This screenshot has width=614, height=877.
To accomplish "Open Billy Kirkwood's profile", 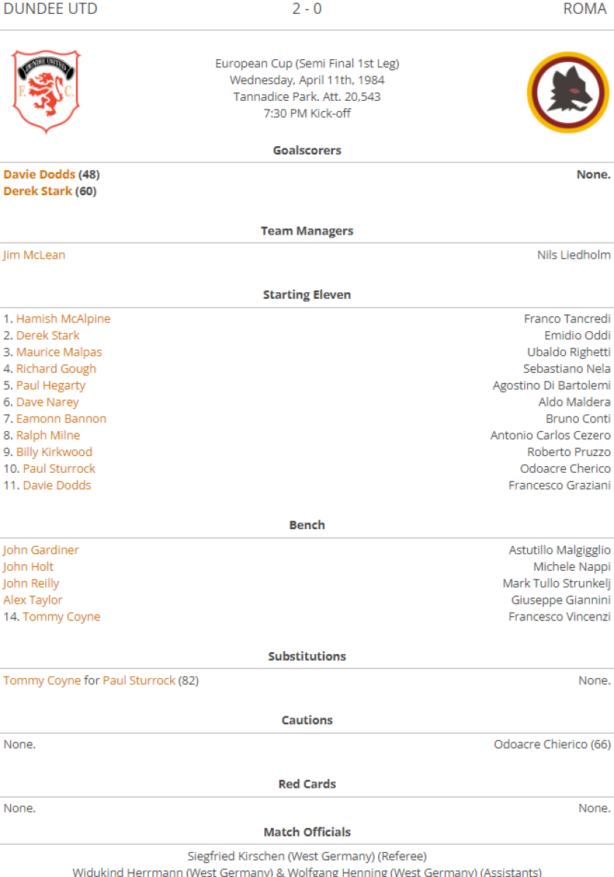I will pos(54,452).
